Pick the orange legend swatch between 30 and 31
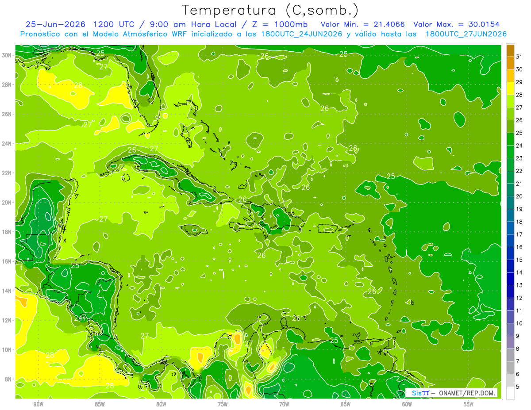Image resolution: width=531 pixels, height=410 pixels. 511,63
